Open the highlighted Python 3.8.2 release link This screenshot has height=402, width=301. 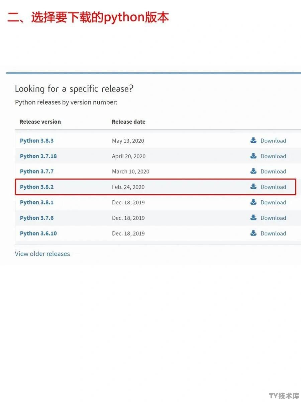pos(37,187)
